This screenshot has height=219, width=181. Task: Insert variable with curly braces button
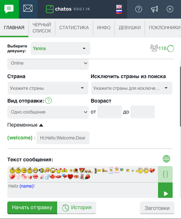coord(165,174)
